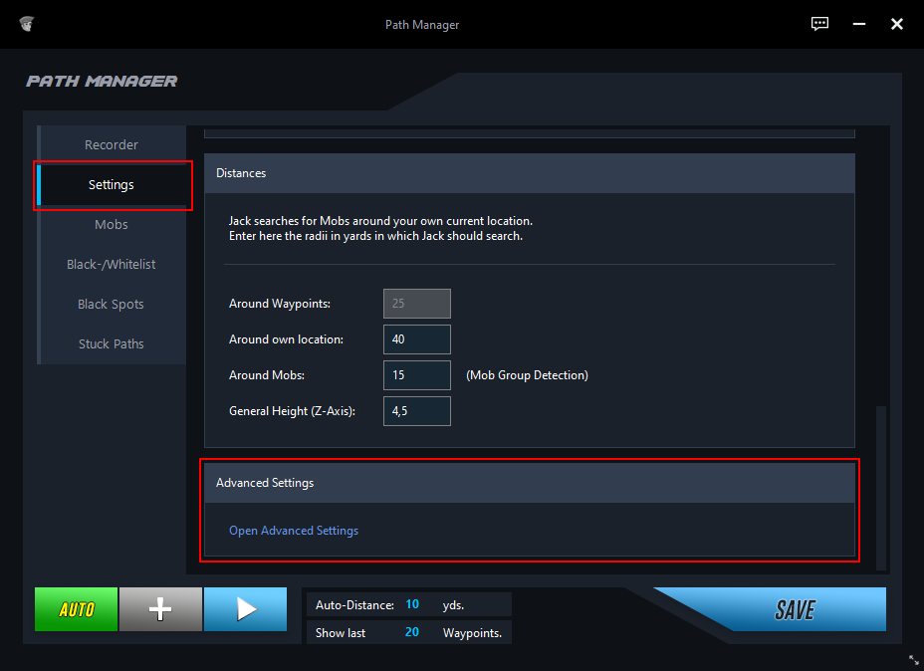Switch to the Recorder tab

(x=112, y=145)
